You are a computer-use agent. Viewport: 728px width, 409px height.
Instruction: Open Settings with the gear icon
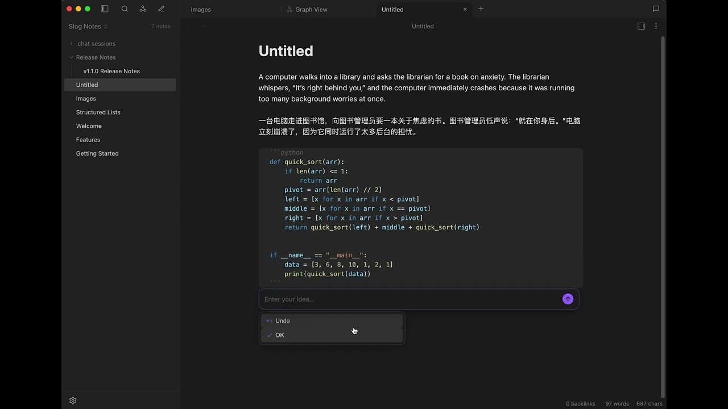[72, 400]
